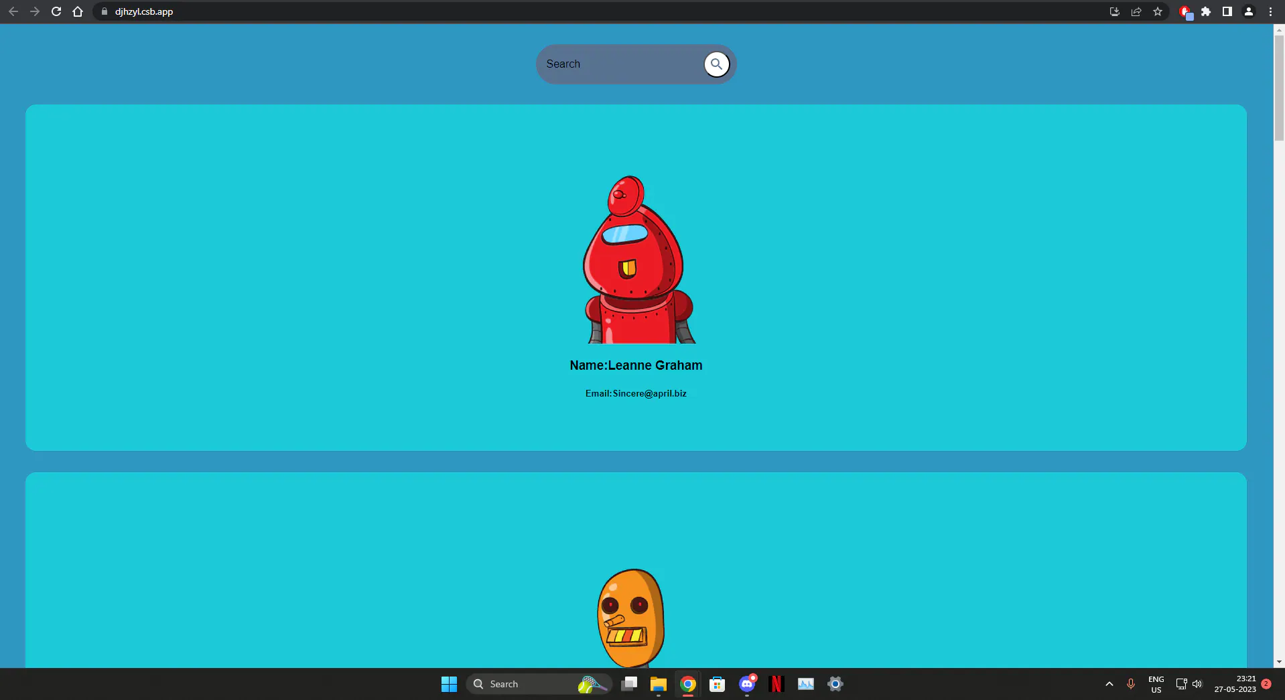Open the browser home page
The image size is (1285, 700).
point(78,11)
